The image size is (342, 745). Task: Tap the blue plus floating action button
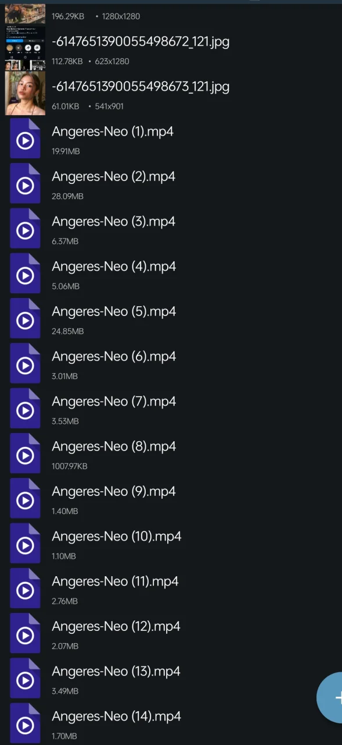[x=331, y=697]
